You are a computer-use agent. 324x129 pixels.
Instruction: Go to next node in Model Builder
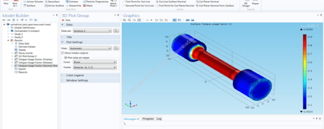click(x=9, y=20)
